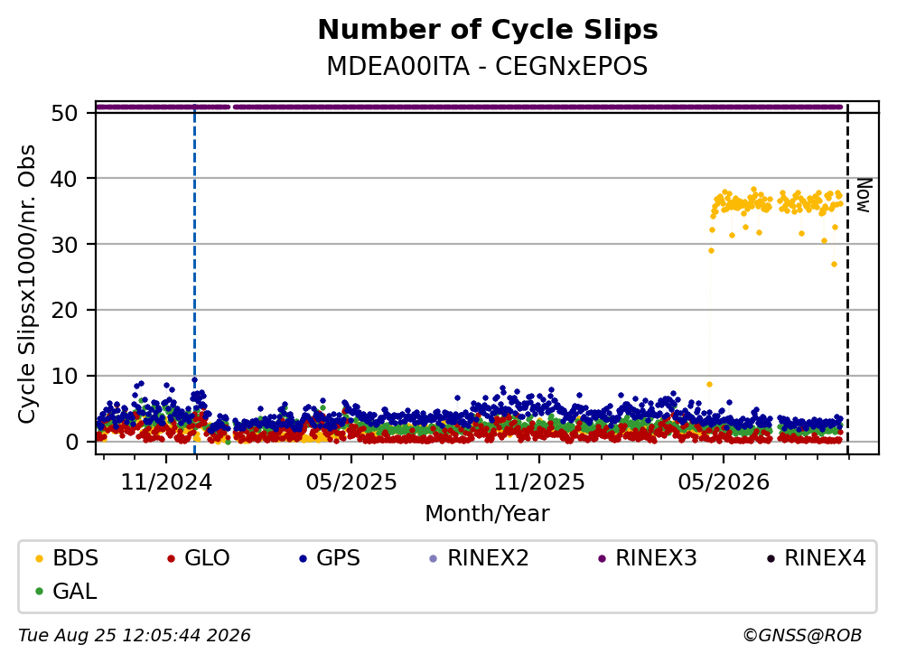897x663 pixels.
Task: Click the 11/2025 x-axis label
Action: [539, 483]
